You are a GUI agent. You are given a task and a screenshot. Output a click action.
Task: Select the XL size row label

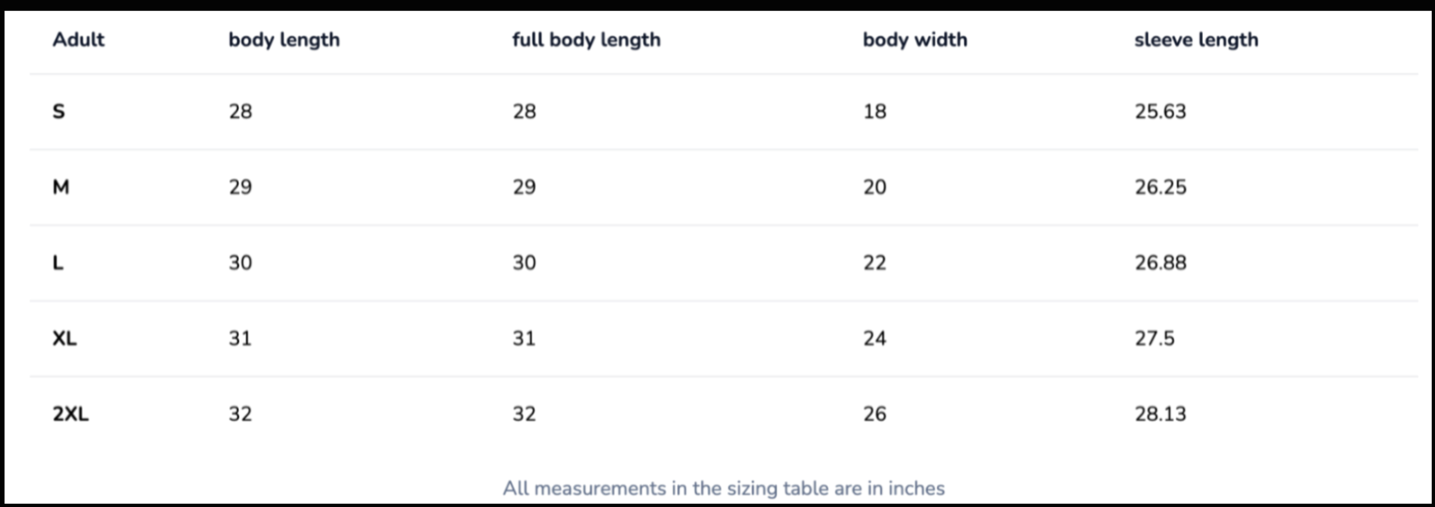point(64,339)
